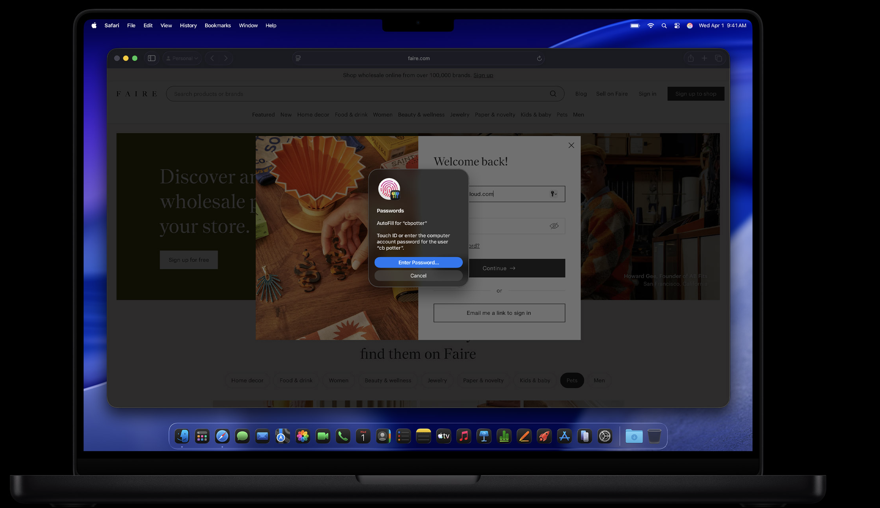880x508 pixels.
Task: Open a new tab with plus icon
Action: point(704,58)
